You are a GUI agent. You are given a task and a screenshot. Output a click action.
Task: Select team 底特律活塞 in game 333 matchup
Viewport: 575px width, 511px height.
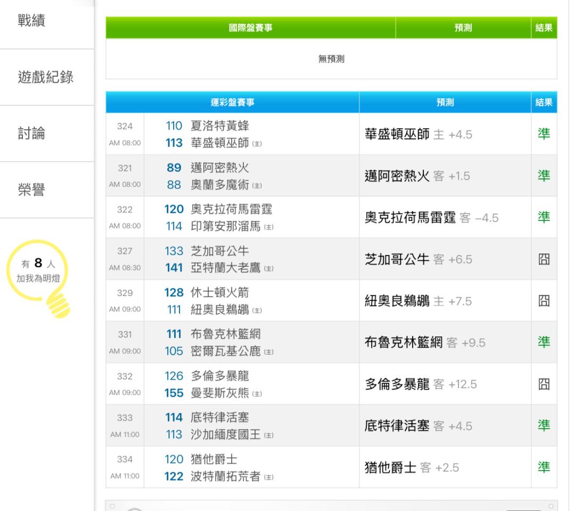point(220,417)
